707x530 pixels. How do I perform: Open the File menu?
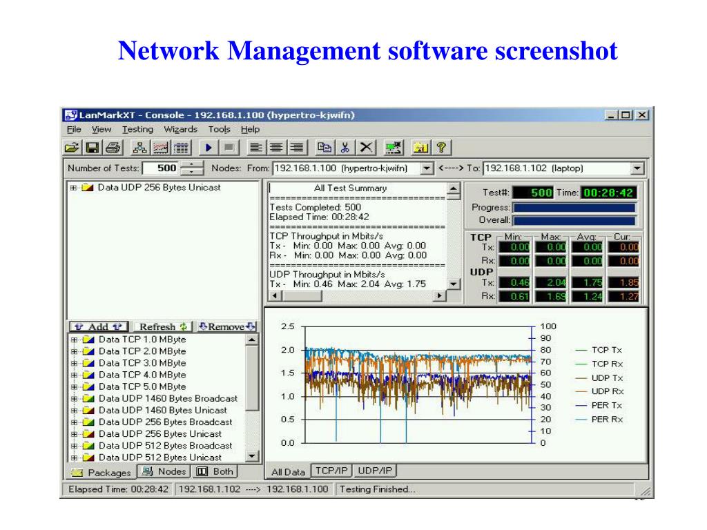[73, 130]
